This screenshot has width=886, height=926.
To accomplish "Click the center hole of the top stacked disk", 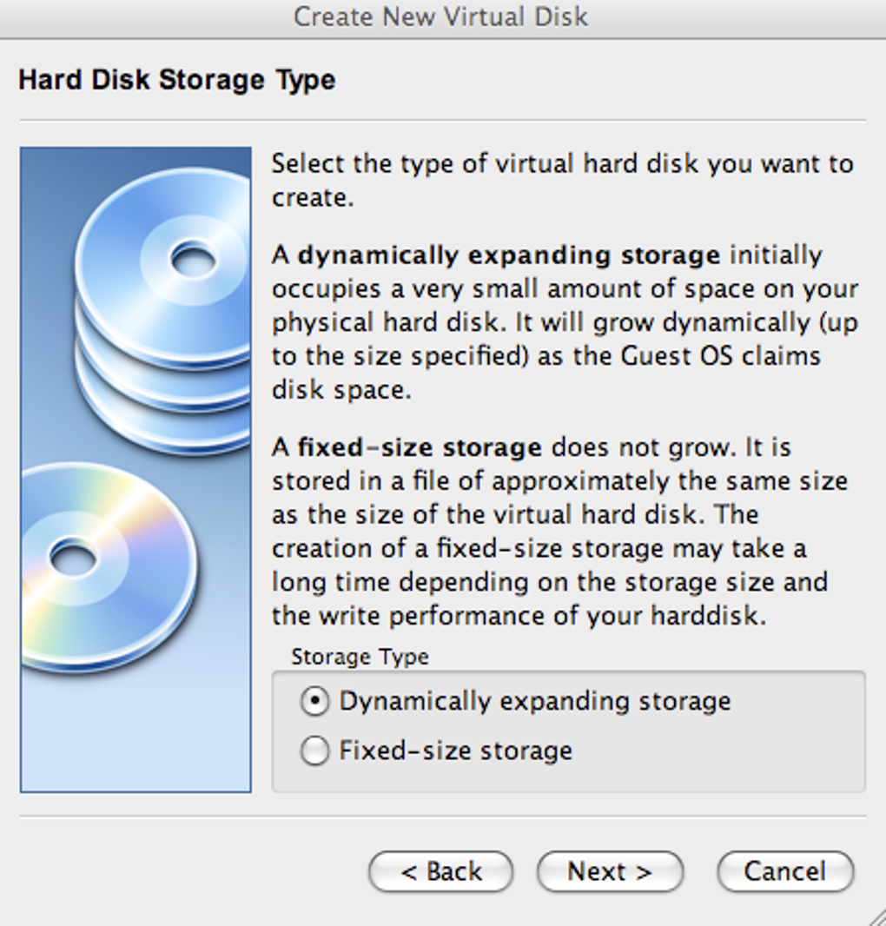I will [x=194, y=258].
